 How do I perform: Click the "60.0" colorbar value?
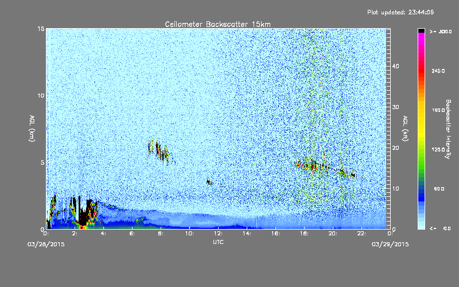pos(439,189)
